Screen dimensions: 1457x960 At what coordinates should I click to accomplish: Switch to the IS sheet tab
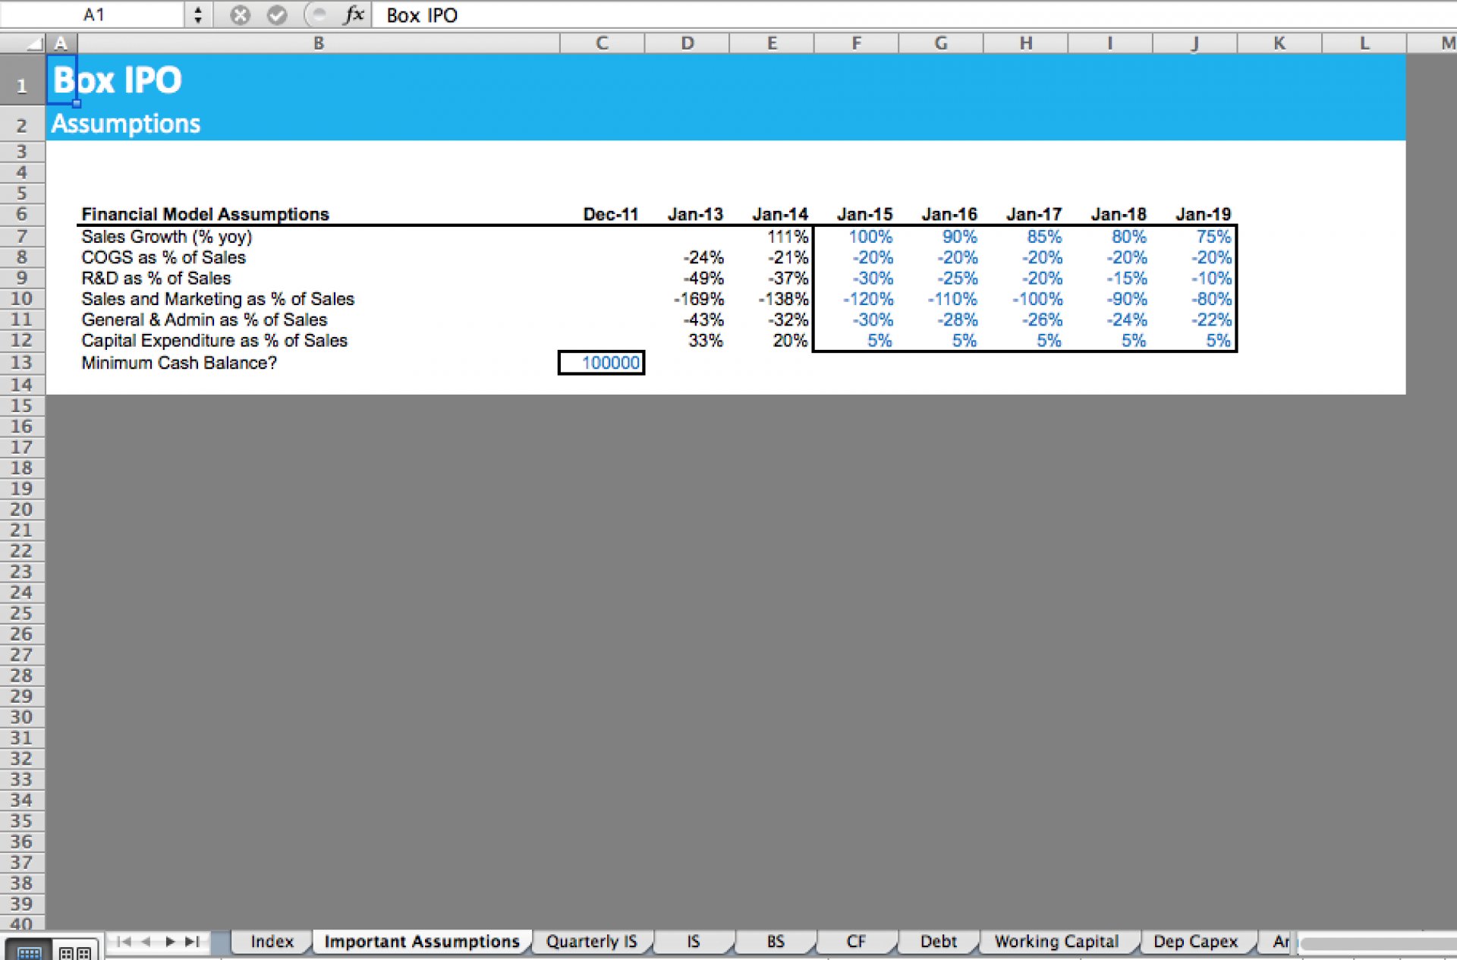coord(693,942)
